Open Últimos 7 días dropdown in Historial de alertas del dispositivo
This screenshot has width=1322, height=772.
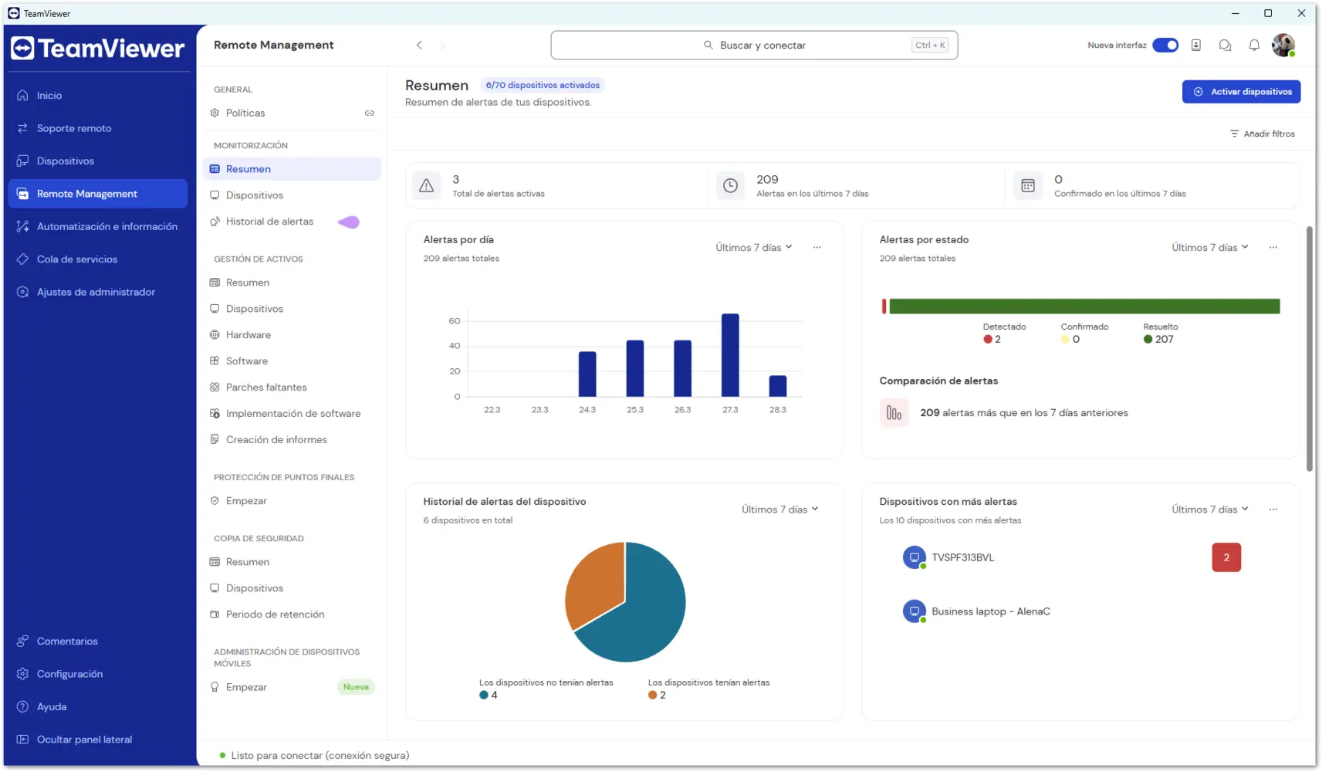pyautogui.click(x=780, y=510)
